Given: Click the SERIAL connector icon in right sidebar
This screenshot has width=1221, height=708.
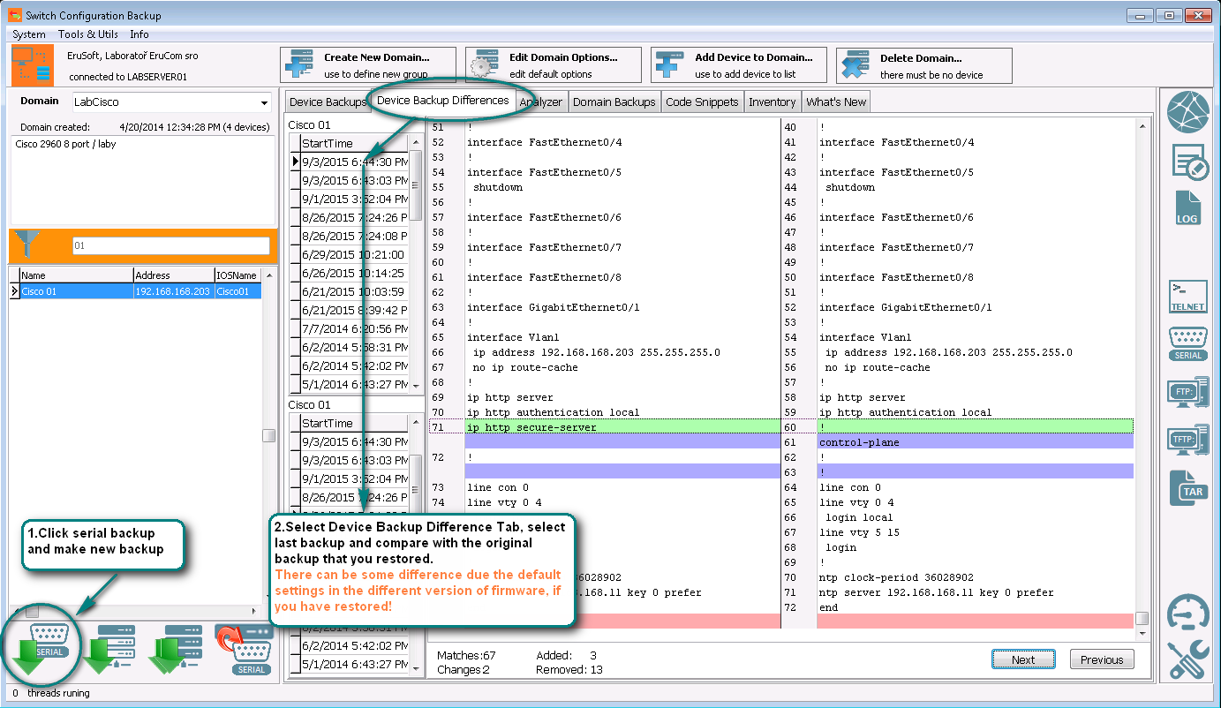Looking at the screenshot, I should coord(1187,343).
